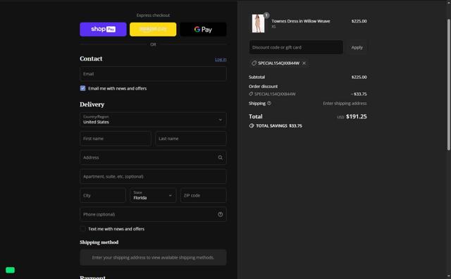Click the Townes Dress product thumbnail
The image size is (451, 279).
258,23
